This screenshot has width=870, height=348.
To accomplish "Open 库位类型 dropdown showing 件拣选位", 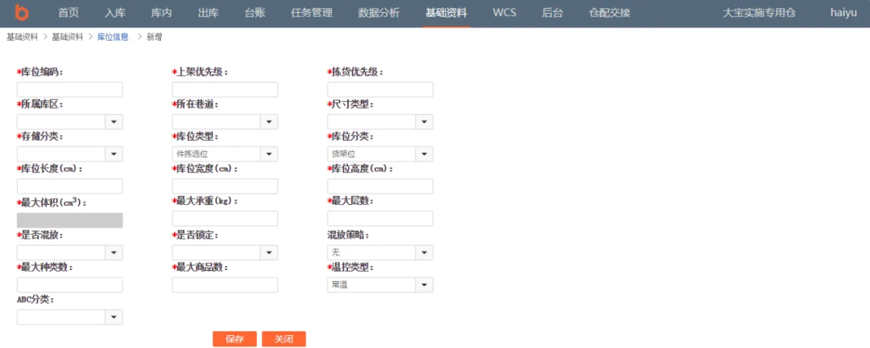I will pyautogui.click(x=225, y=154).
